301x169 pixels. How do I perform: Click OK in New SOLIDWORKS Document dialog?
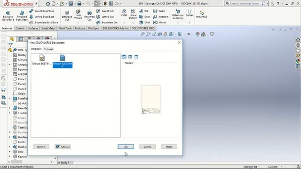click(x=126, y=147)
